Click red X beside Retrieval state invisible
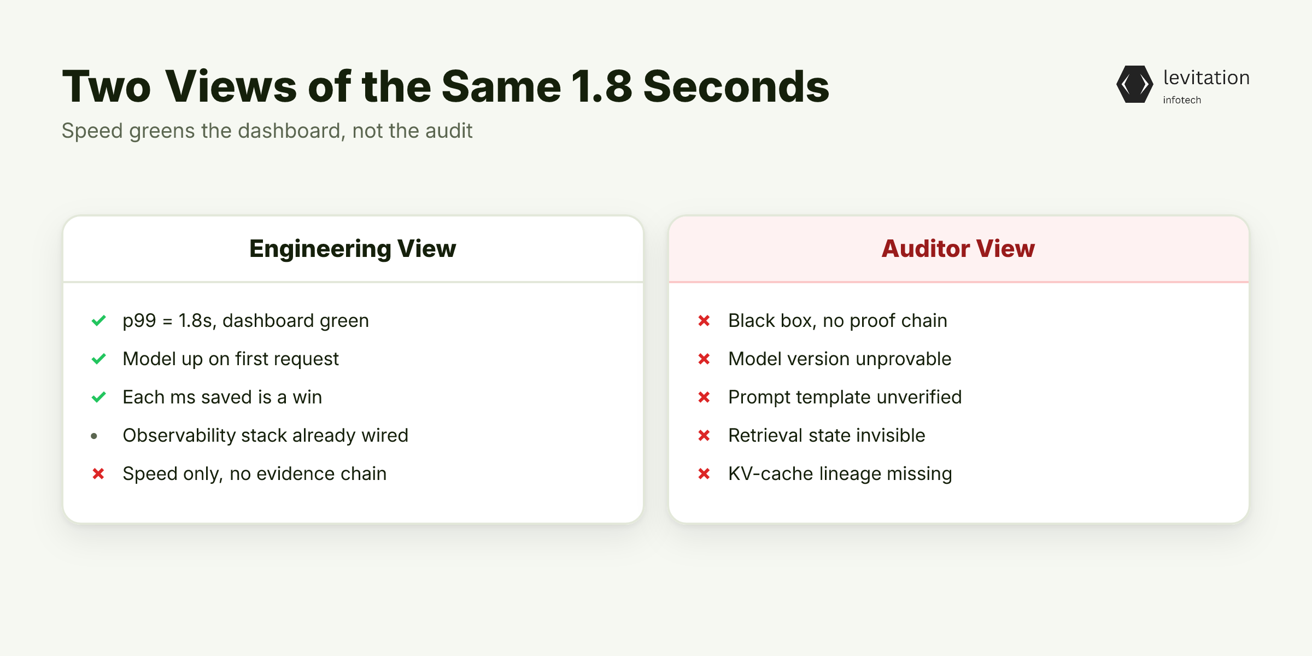The image size is (1312, 656). click(704, 435)
